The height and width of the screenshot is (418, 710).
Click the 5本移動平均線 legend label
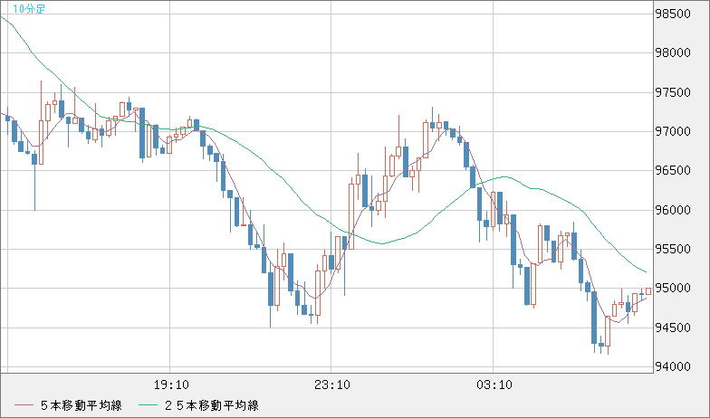click(82, 405)
